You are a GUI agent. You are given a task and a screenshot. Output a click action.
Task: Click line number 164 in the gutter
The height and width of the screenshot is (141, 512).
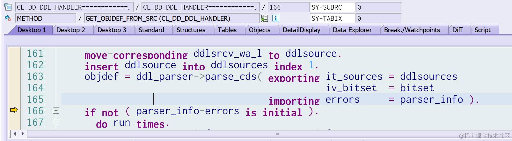click(35, 88)
